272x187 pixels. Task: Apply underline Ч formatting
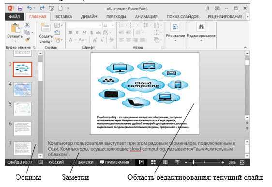(84, 32)
